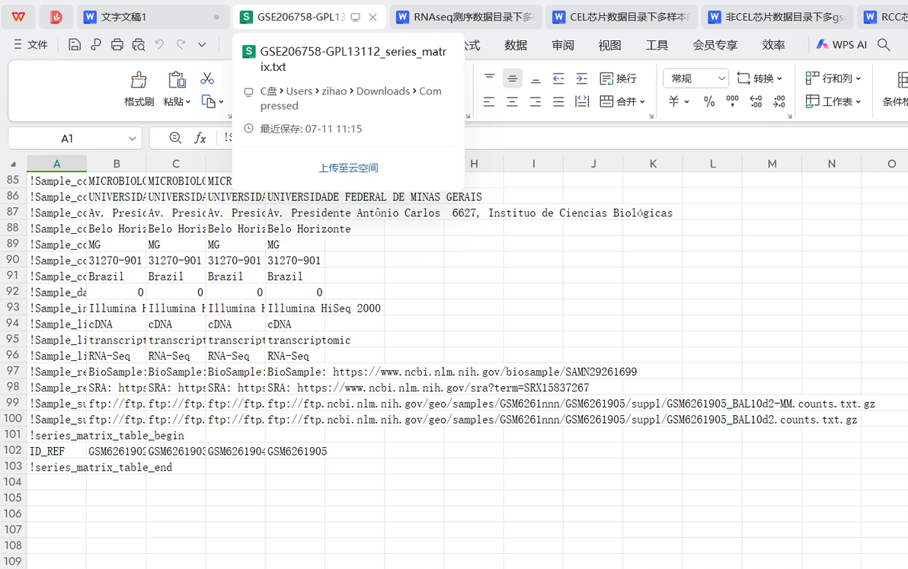Click the Save icon in quick access toolbar
The width and height of the screenshot is (908, 569).
[x=75, y=45]
